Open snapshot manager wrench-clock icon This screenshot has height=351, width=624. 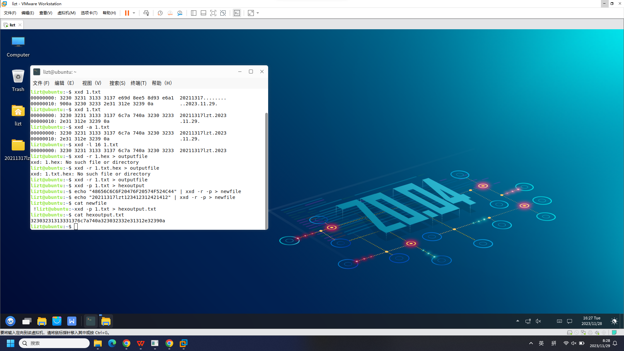[x=180, y=13]
